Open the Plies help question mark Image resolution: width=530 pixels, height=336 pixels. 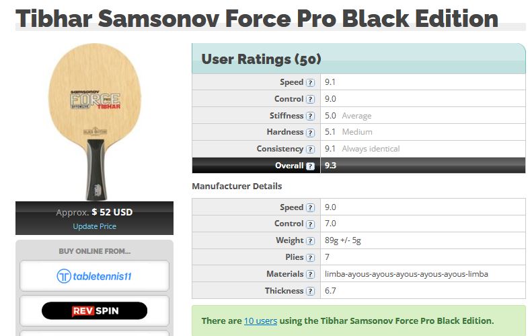click(310, 257)
